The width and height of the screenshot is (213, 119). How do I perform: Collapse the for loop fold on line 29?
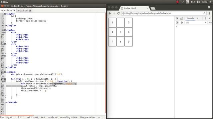tap(5, 79)
